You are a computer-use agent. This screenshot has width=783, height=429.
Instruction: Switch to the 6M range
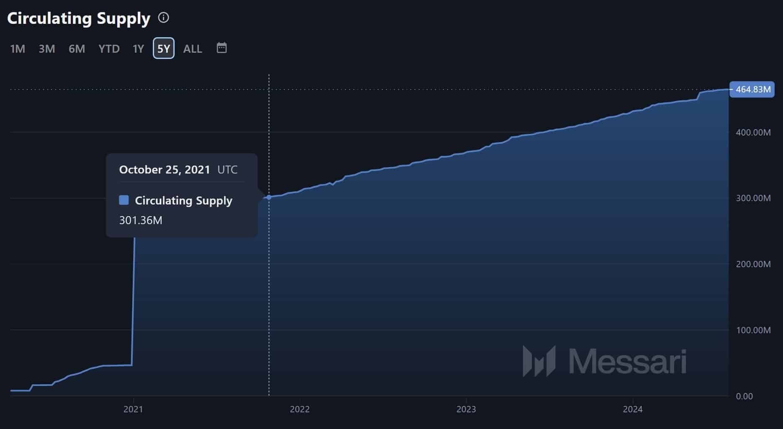pyautogui.click(x=77, y=49)
